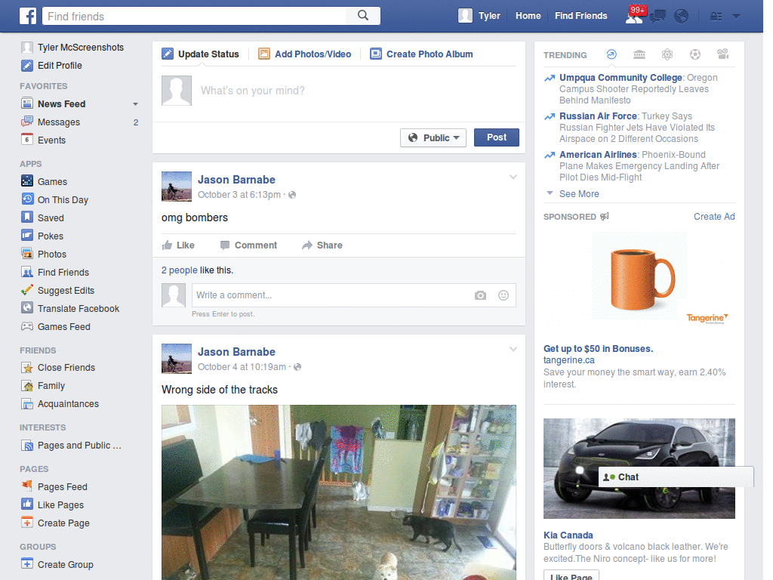The height and width of the screenshot is (580, 773).
Task: Expand trending topics with See More
Action: pos(578,194)
